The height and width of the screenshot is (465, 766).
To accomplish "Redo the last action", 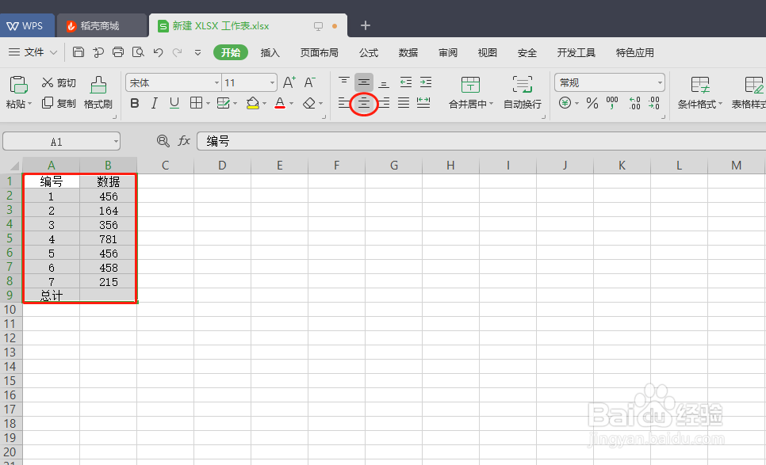I will click(x=178, y=52).
